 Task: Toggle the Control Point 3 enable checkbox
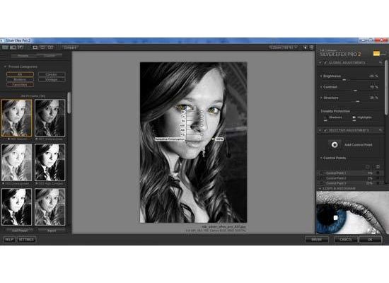(x=322, y=183)
